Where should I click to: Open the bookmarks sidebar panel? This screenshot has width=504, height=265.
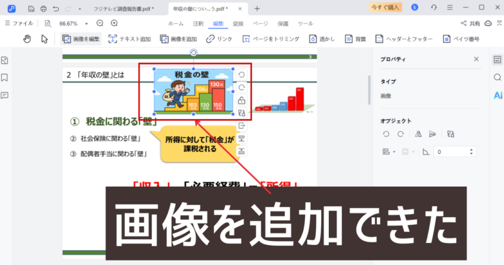(x=5, y=78)
